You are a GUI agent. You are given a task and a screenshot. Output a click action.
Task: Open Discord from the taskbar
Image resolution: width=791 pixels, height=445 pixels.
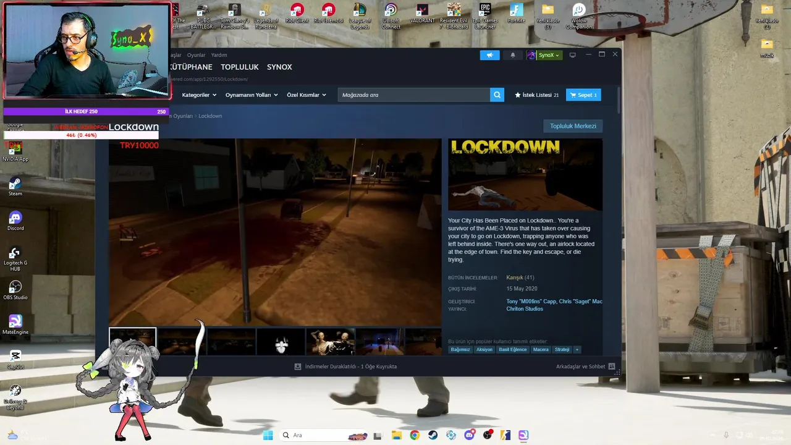click(x=469, y=435)
